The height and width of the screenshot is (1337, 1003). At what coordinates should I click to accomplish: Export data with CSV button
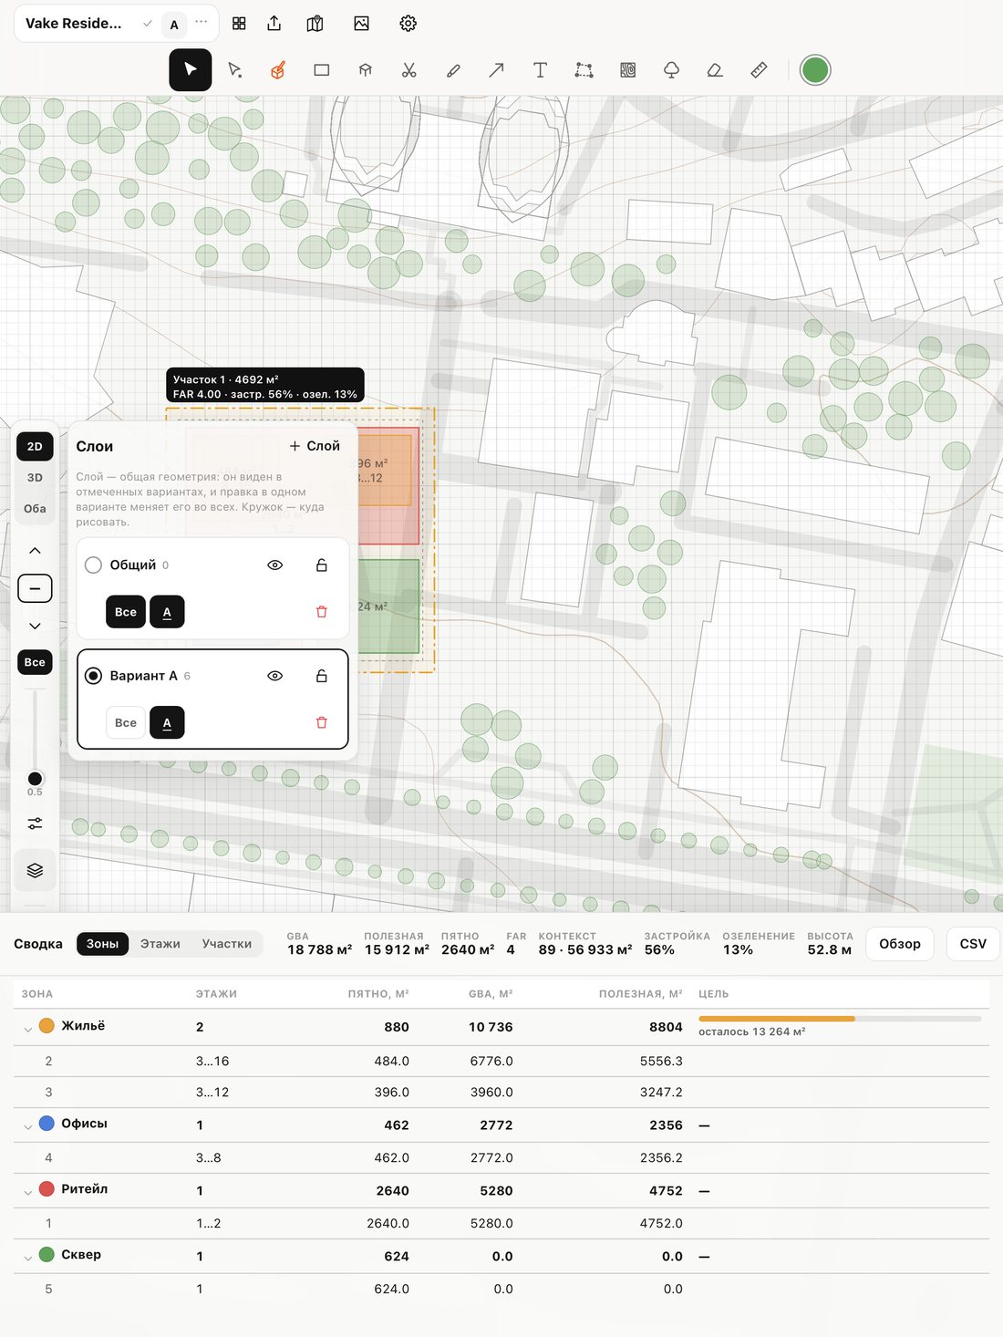tap(973, 944)
